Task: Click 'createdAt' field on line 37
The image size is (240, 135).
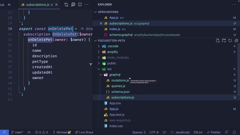Action: click(42, 67)
